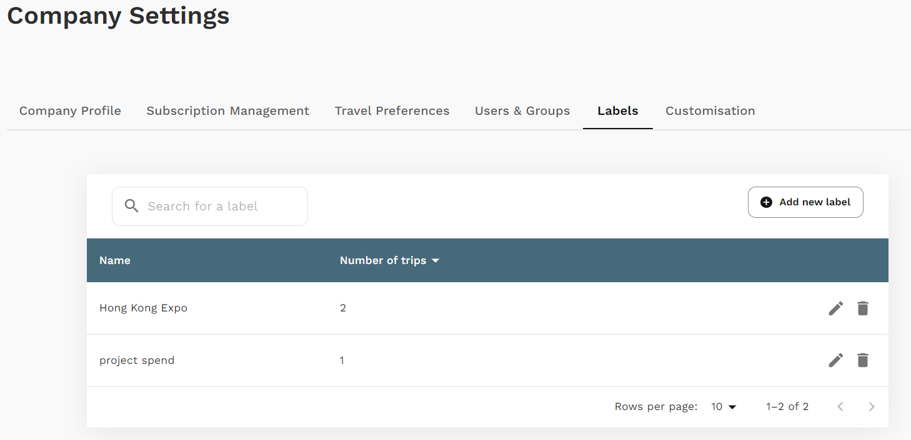Viewport: 911px width, 440px height.
Task: Sort by the Name column header
Action: pyautogui.click(x=115, y=260)
